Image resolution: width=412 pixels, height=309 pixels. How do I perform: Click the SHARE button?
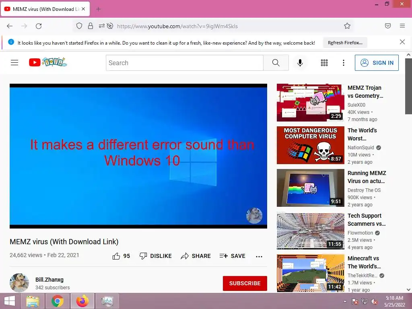coord(196,256)
